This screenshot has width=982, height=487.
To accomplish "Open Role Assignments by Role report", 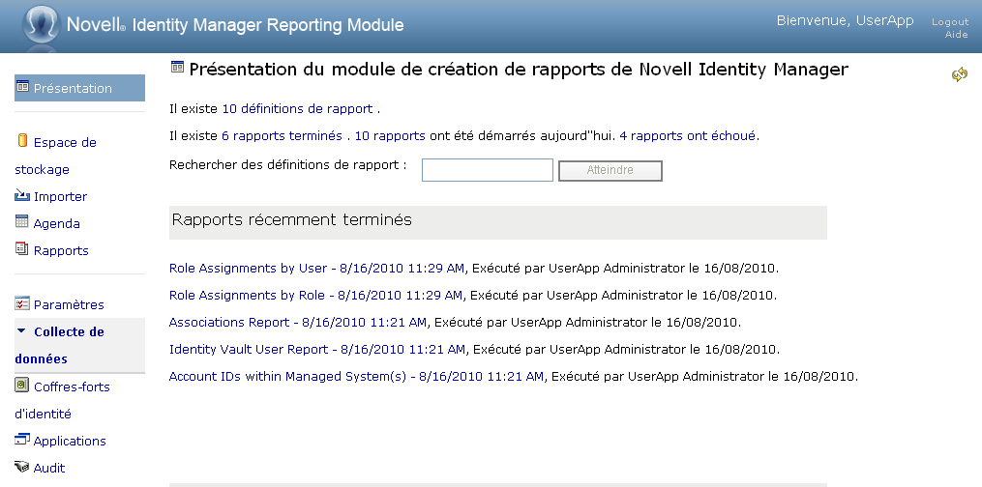I will pyautogui.click(x=315, y=295).
